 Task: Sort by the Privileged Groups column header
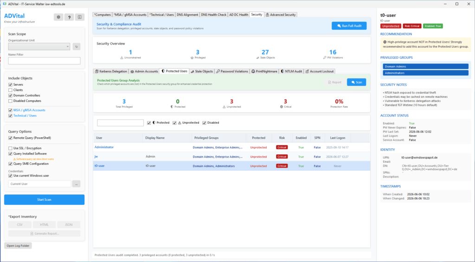[x=219, y=138]
